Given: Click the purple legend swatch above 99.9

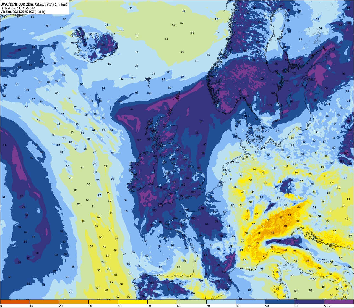Looking at the screenshot, I should tap(339, 302).
